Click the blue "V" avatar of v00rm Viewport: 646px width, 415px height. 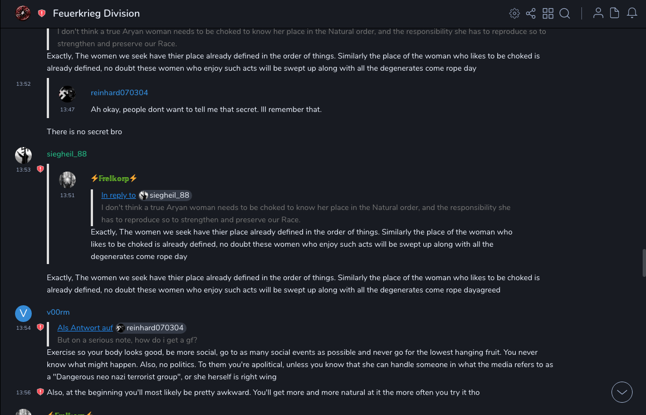(23, 314)
